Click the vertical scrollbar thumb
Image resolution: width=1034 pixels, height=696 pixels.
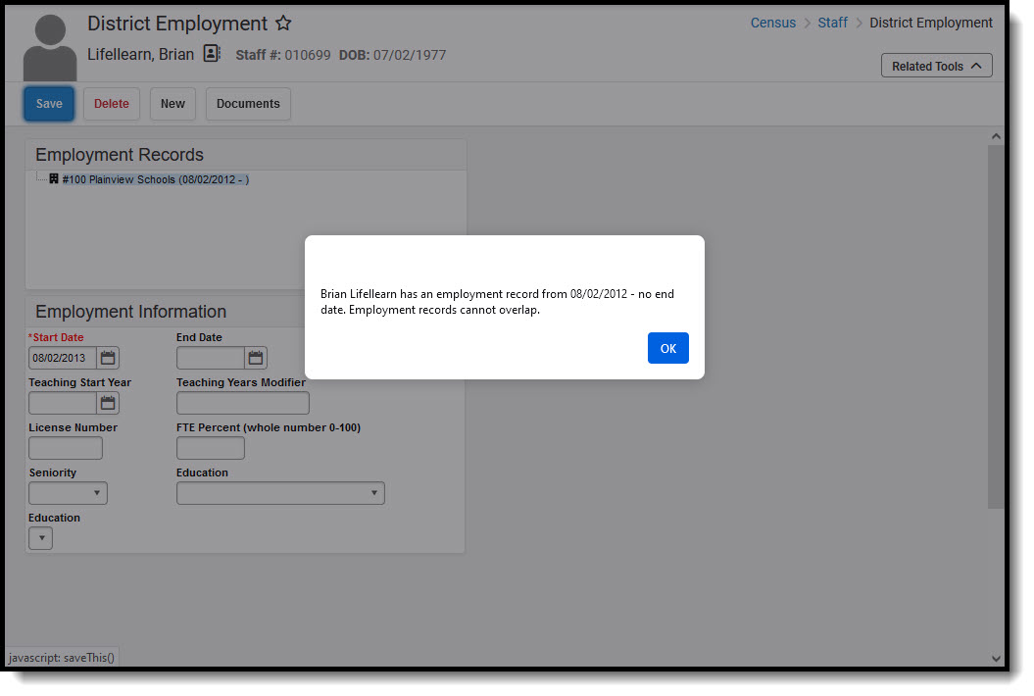coord(996,326)
